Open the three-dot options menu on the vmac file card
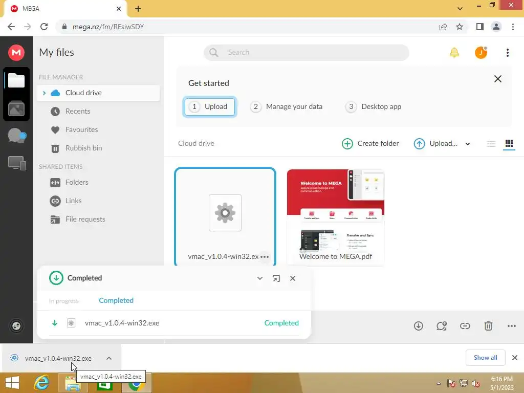 coord(265,257)
